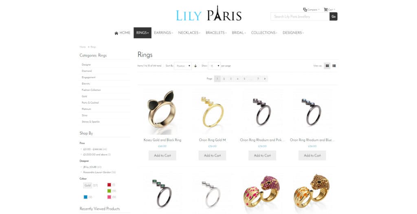Image resolution: width=417 pixels, height=214 pixels.
Task: Open the Show per page dropdown
Action: (x=214, y=66)
